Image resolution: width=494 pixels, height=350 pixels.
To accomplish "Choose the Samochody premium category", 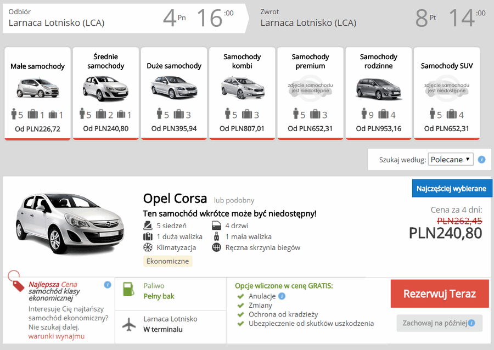I will click(x=310, y=93).
